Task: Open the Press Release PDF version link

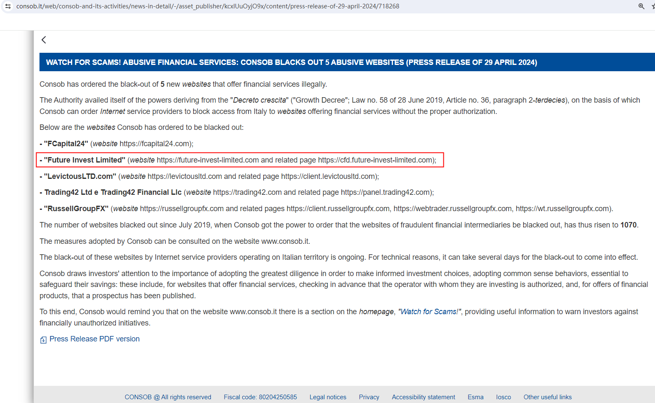Action: click(x=94, y=339)
